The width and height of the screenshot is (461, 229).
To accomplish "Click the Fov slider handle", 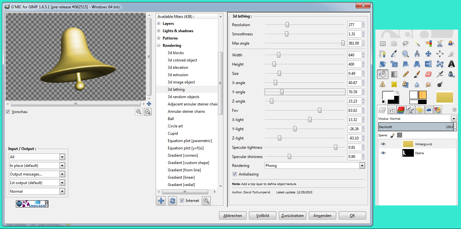I will point(319,111).
